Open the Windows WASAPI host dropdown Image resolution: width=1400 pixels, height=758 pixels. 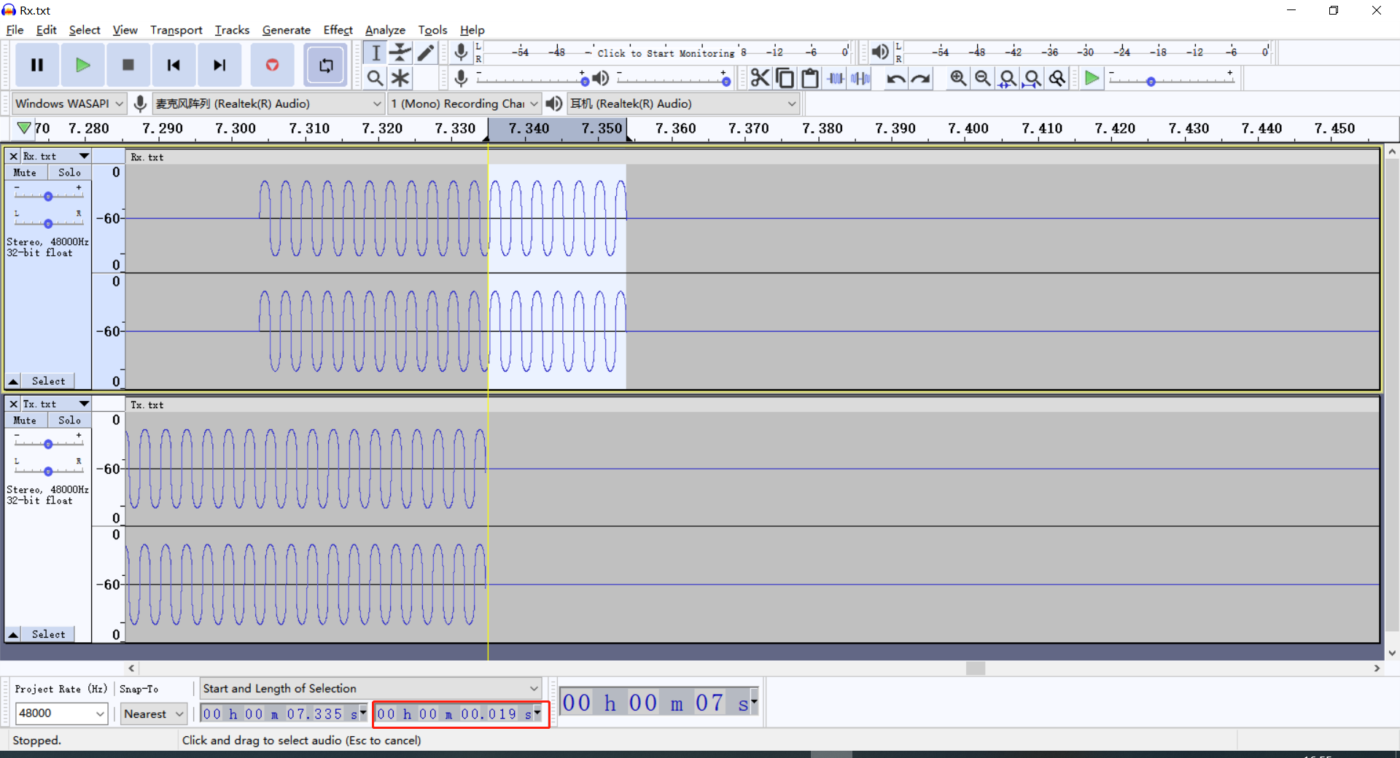click(x=68, y=103)
